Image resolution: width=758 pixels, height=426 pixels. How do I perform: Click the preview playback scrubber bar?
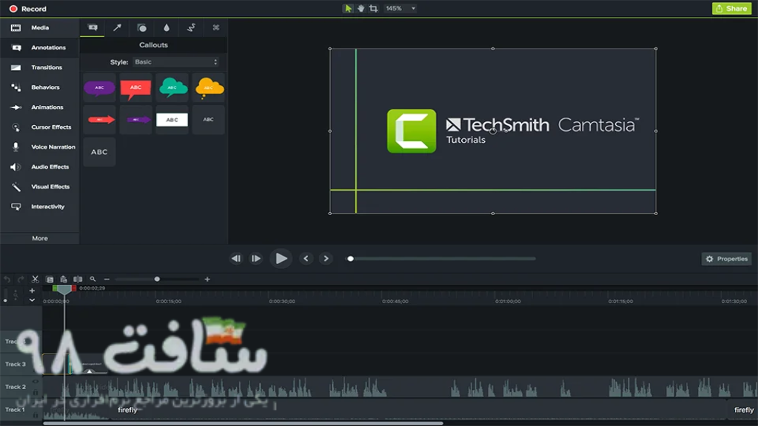tap(441, 258)
